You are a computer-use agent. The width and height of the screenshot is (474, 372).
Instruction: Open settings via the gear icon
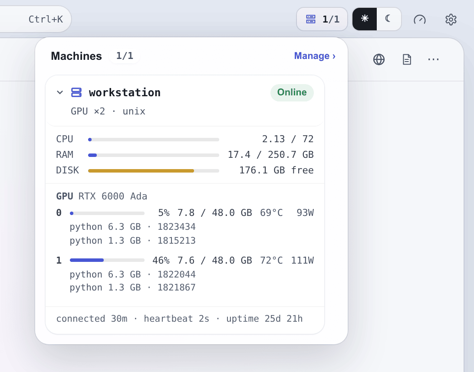click(451, 20)
